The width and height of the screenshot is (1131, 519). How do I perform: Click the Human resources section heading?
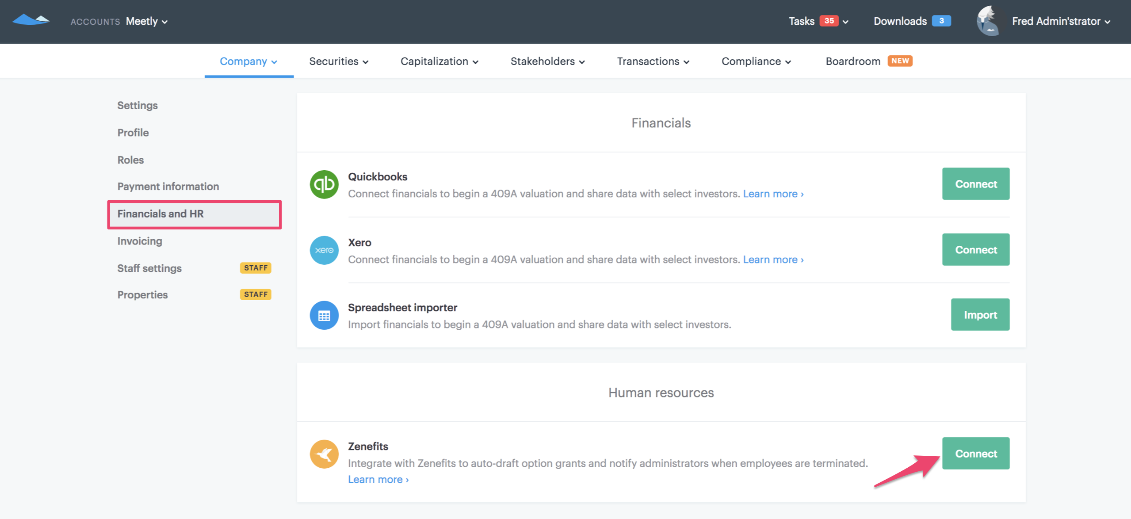[661, 393]
